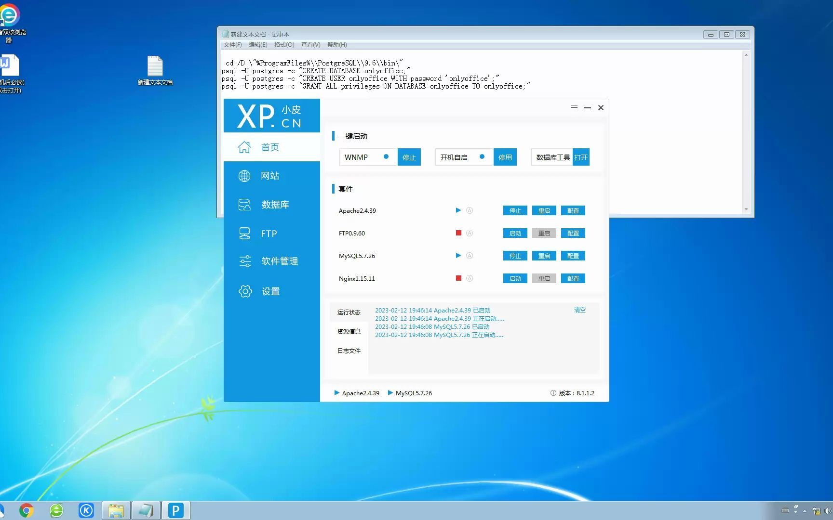Open Nginx1.15.11 配置 settings
The width and height of the screenshot is (833, 520).
573,278
